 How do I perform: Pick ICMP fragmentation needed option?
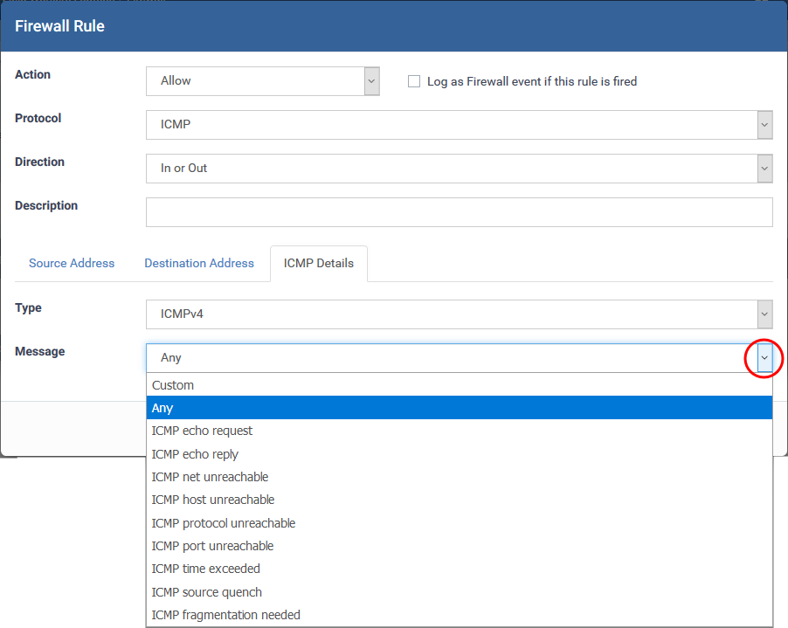coord(225,615)
